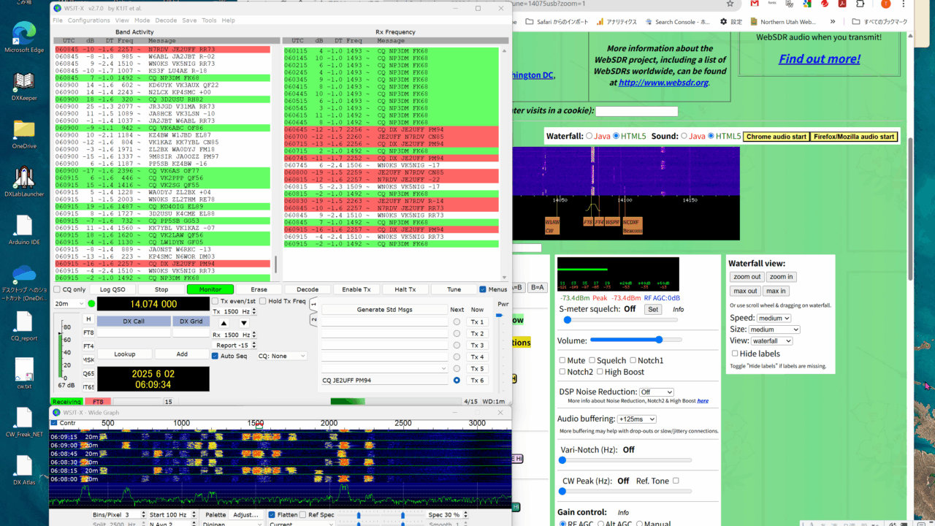Open the Chrome profile avatar
Image resolution: width=935 pixels, height=526 pixels.
(885, 4)
